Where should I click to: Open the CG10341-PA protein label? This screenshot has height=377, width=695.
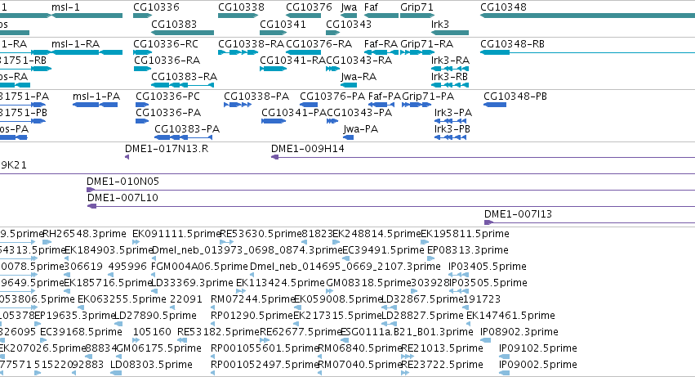click(x=294, y=112)
